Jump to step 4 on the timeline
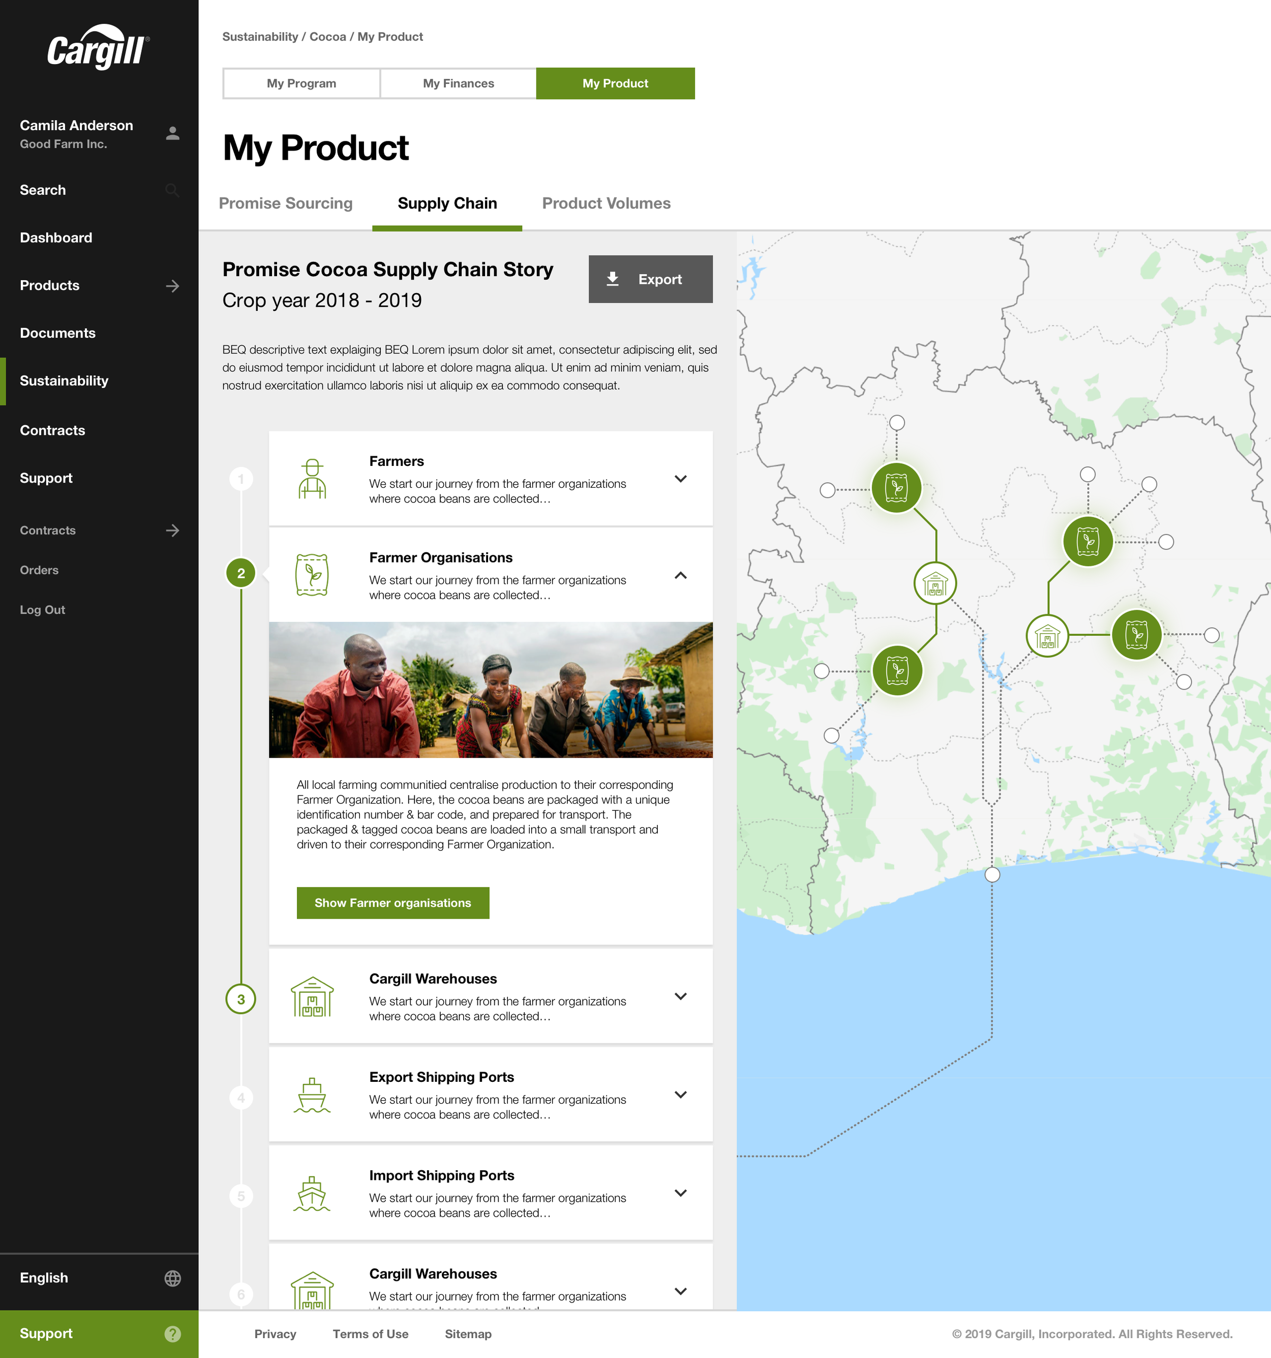Image resolution: width=1271 pixels, height=1358 pixels. click(x=241, y=1098)
